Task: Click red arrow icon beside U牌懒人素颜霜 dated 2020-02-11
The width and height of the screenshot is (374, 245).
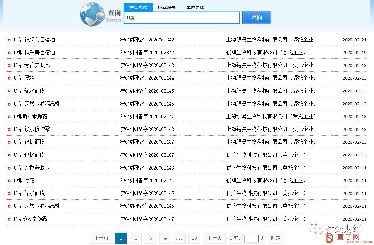Action: [9, 219]
